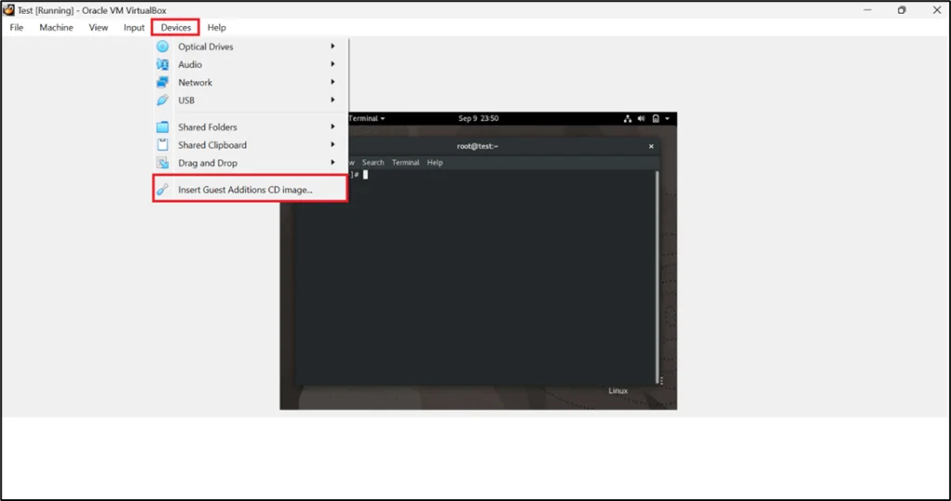This screenshot has width=951, height=501.
Task: Choose Audio menu entry
Action: (x=250, y=64)
